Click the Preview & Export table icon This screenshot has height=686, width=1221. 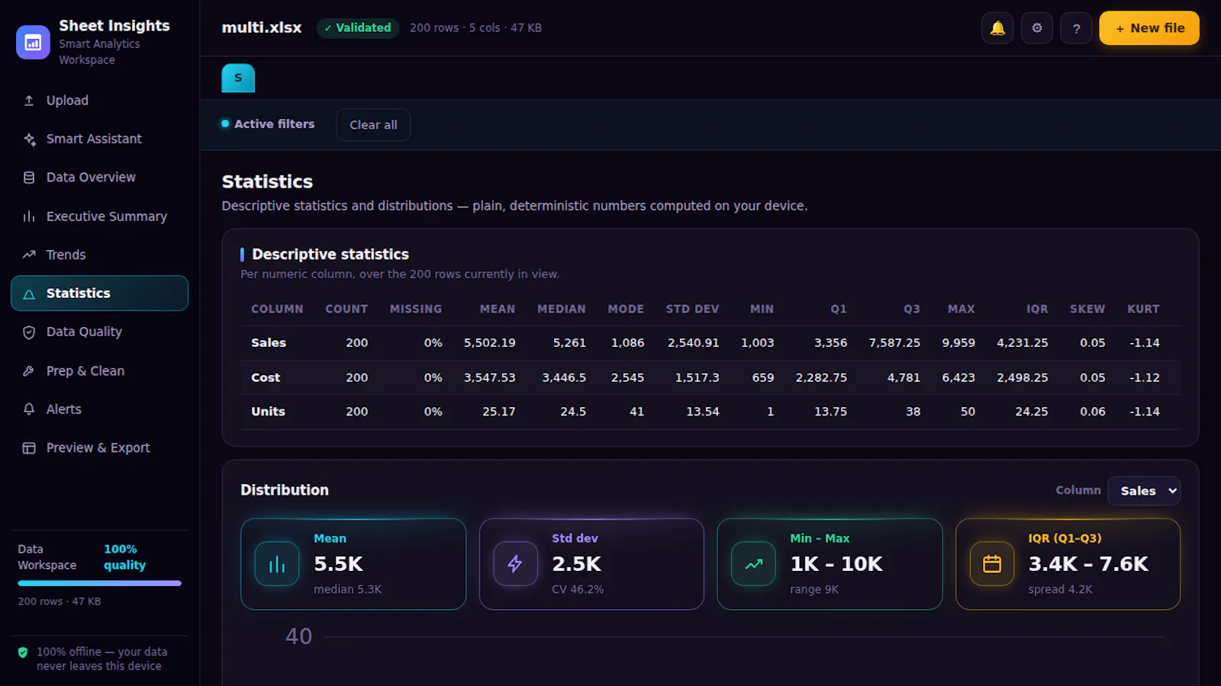point(29,448)
